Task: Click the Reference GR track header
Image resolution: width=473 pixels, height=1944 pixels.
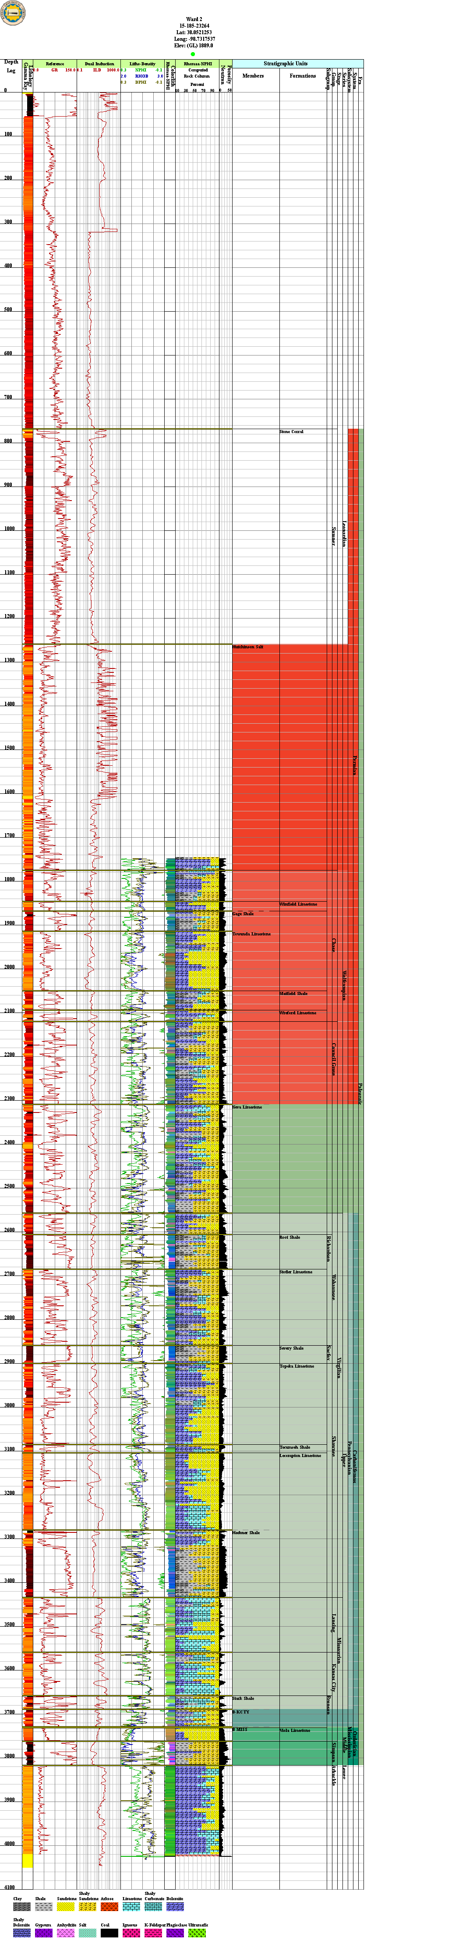Action: [x=55, y=64]
